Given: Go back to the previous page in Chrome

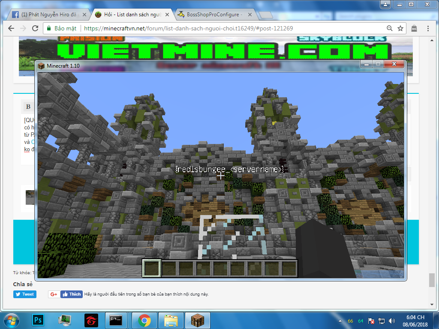Looking at the screenshot, I should pos(11,28).
